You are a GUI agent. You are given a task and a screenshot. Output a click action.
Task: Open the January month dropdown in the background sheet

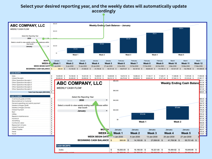pyautogui.click(x=30, y=46)
